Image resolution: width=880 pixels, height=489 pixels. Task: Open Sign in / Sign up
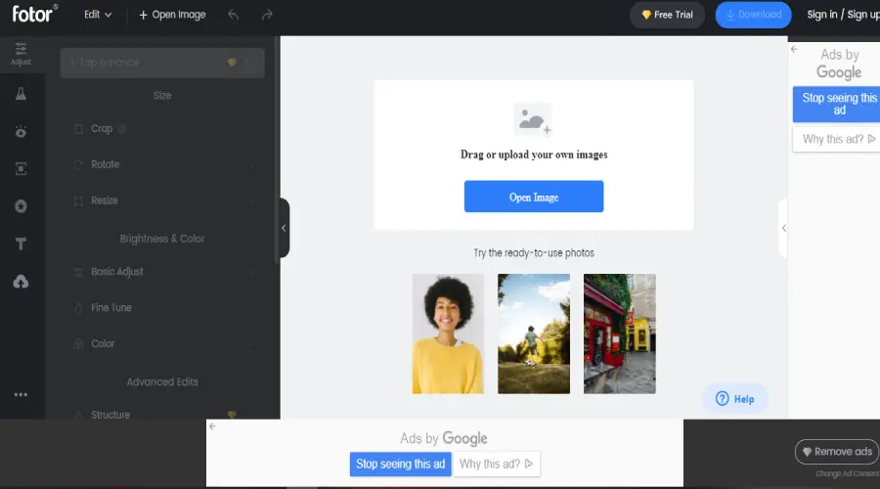843,15
